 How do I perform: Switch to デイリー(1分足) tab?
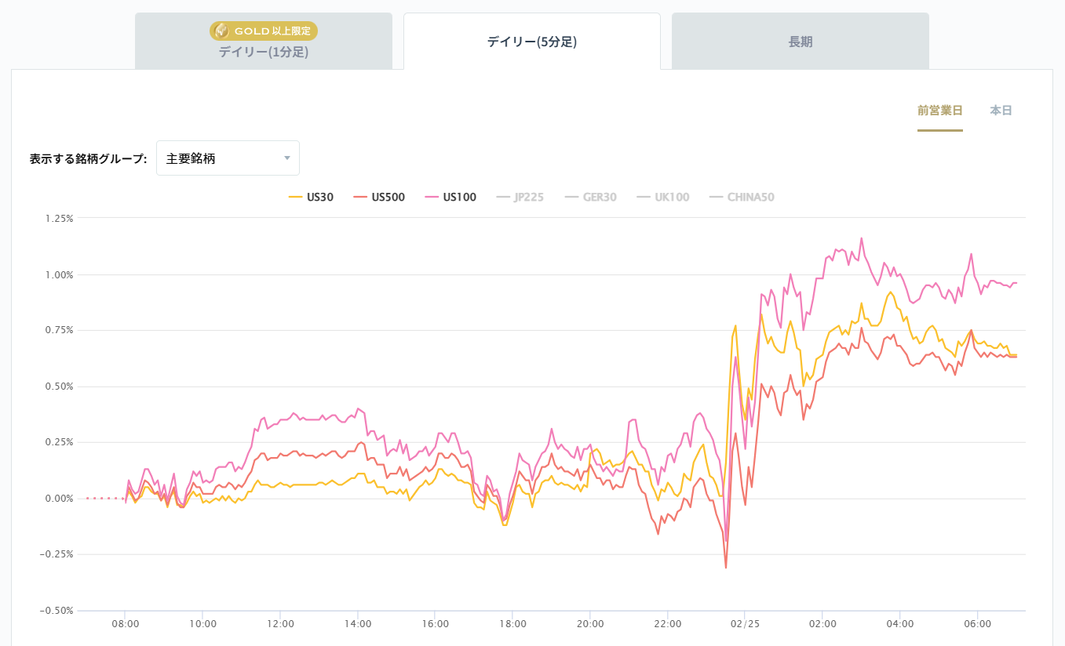coord(263,53)
